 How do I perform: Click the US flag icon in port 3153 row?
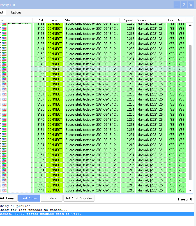pyautogui.click(x=4, y=135)
